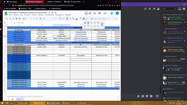The image size is (187, 105).
Task: Star the Glendale spreadsheet
Action: 49,13
